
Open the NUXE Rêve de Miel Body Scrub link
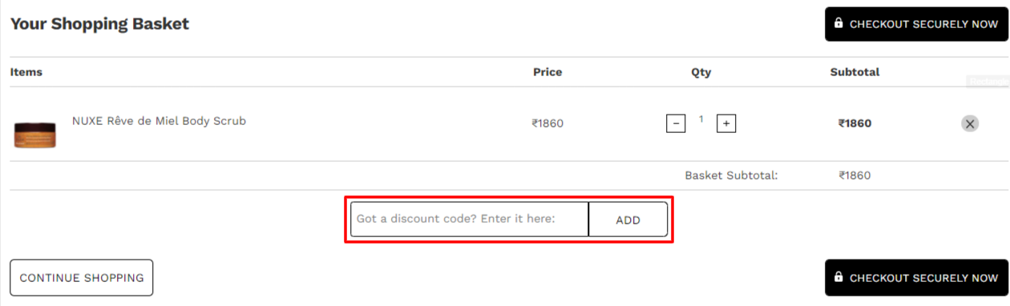pos(159,121)
